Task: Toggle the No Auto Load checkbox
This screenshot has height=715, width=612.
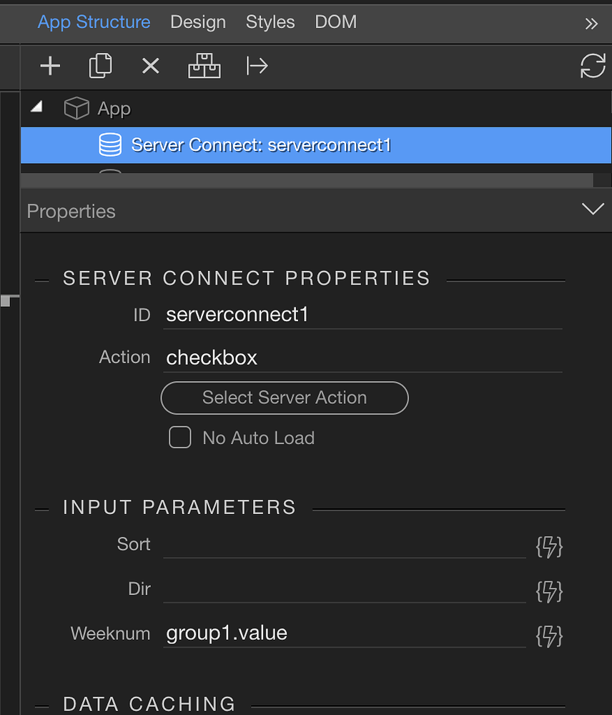Action: (x=180, y=438)
